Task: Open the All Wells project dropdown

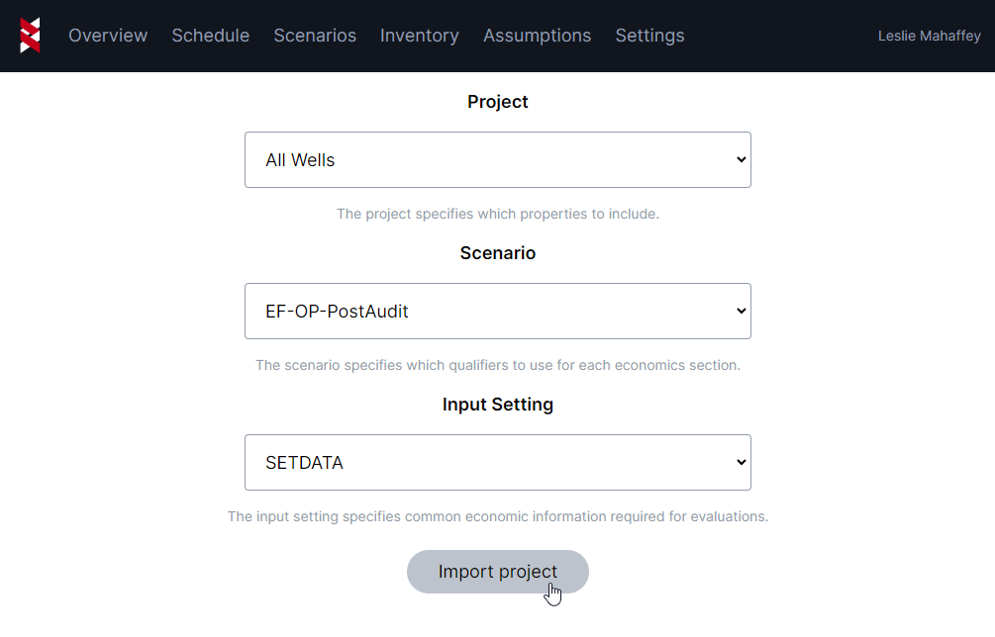Action: coord(497,160)
